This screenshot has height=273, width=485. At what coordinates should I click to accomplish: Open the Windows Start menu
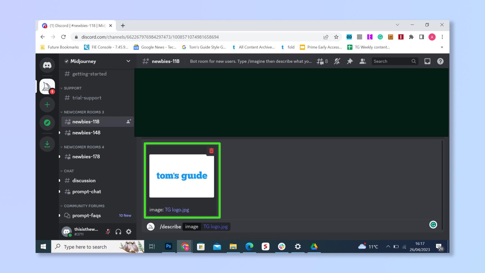[x=43, y=246]
